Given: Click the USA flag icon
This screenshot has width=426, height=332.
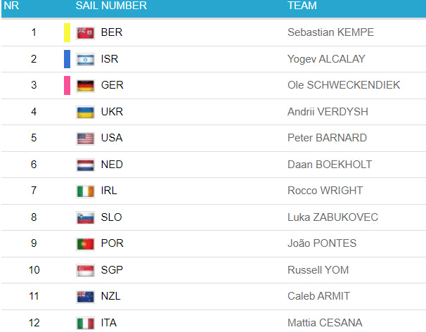Looking at the screenshot, I should click(x=85, y=139).
